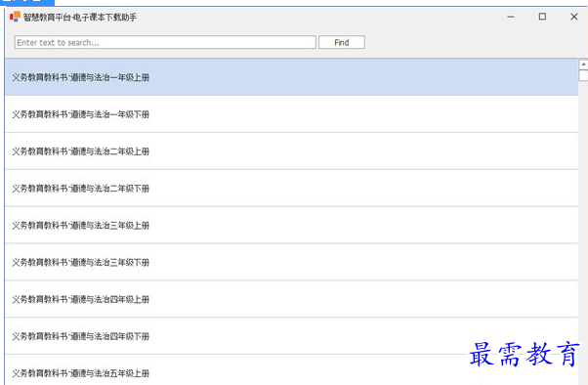Minimize the 电子课本下载助手 window

point(511,17)
